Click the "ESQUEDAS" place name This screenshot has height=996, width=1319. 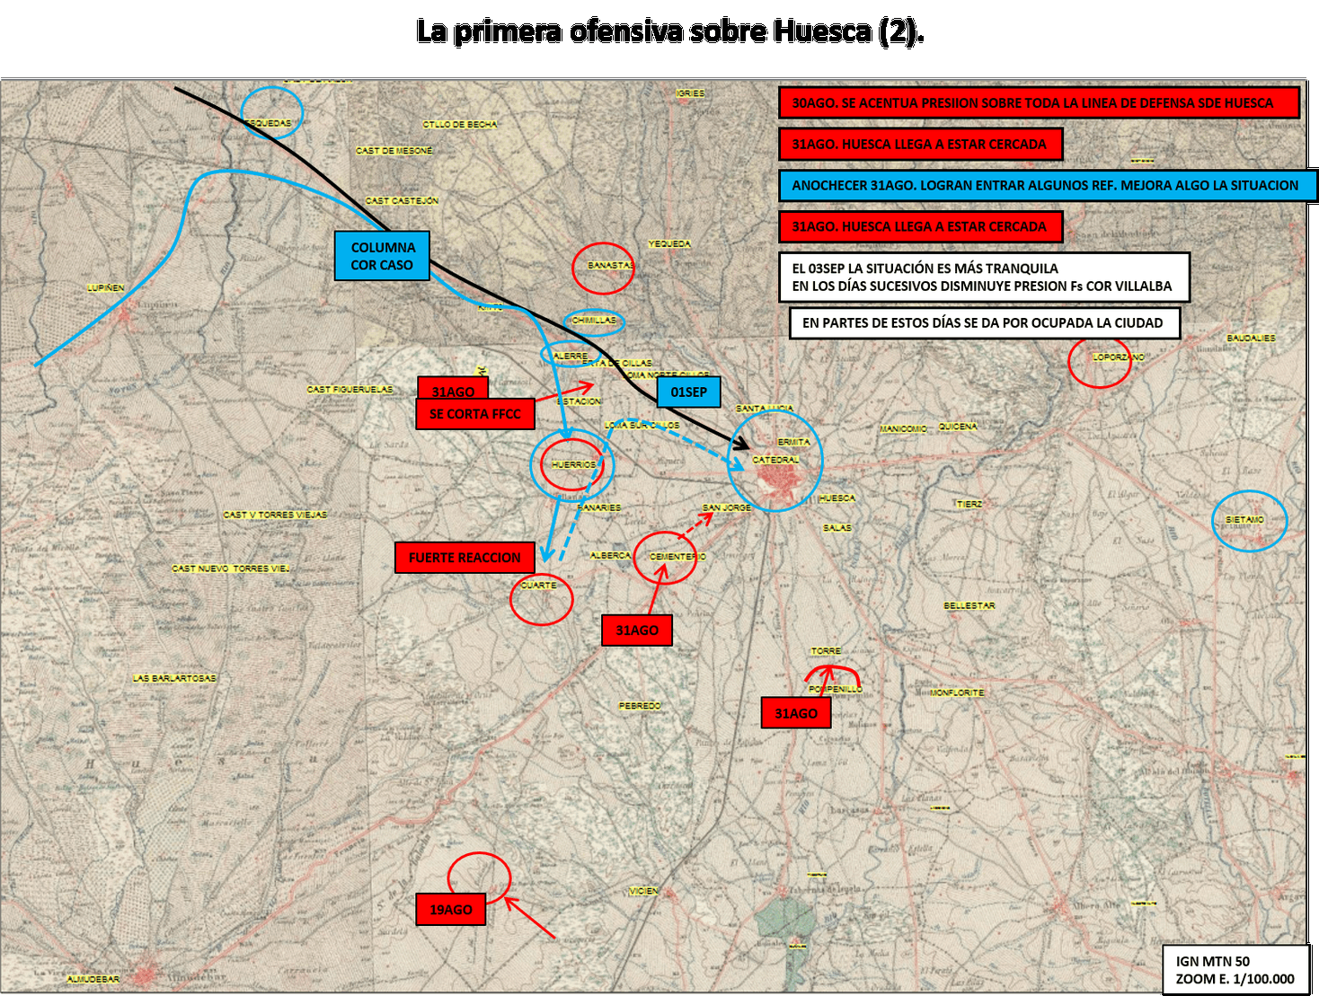tap(269, 123)
